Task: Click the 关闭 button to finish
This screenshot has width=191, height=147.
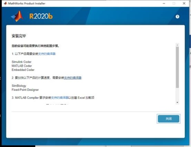Action: pyautogui.click(x=169, y=119)
